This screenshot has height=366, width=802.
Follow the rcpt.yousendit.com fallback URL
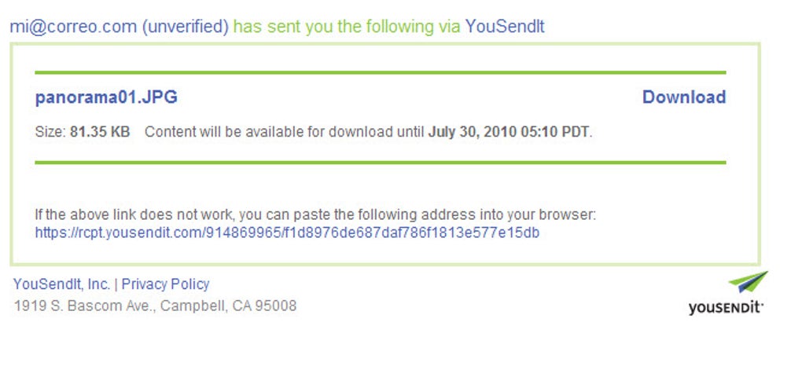[x=287, y=233]
